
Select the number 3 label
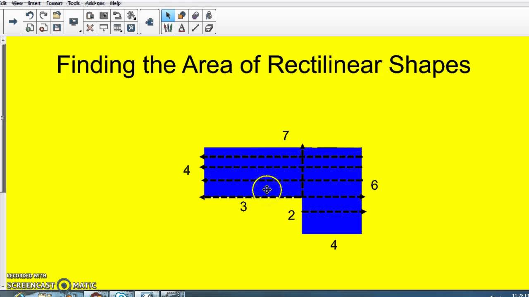point(243,207)
